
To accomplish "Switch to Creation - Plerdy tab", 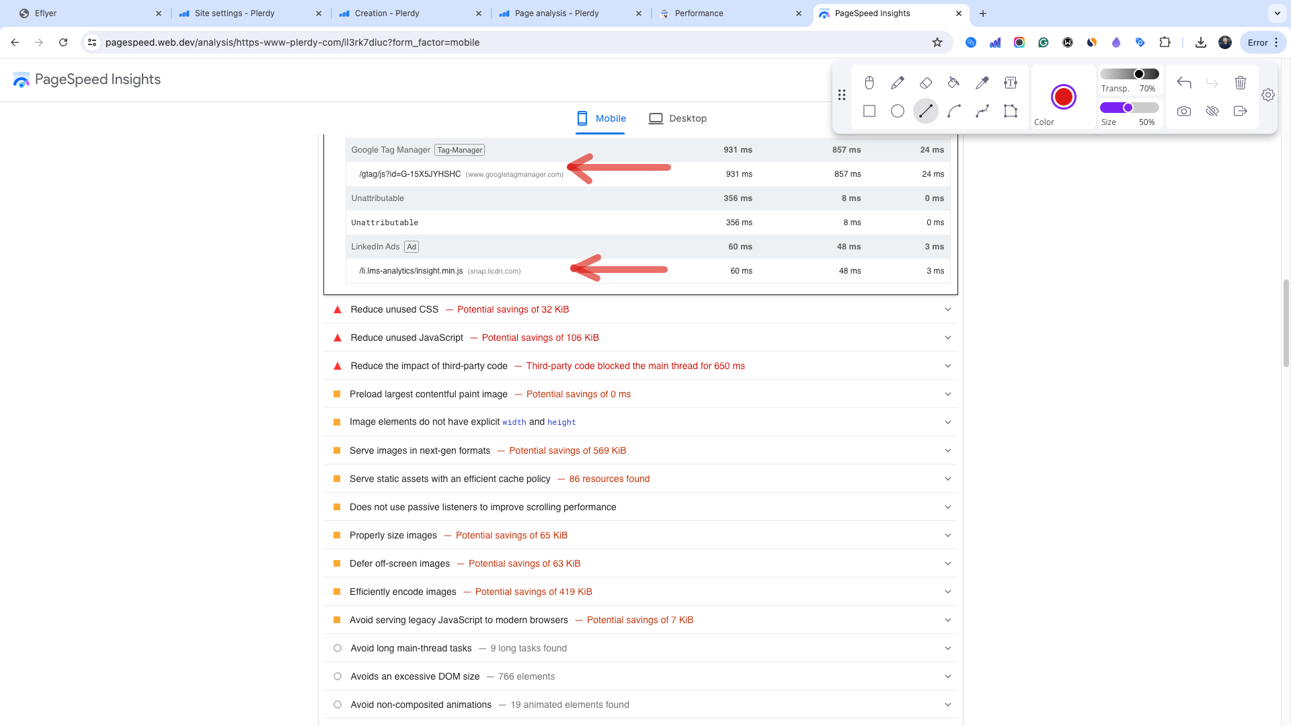I will click(x=410, y=13).
